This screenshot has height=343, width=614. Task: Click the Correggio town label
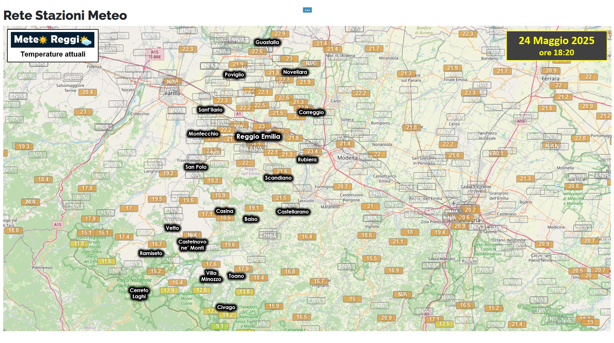(311, 112)
